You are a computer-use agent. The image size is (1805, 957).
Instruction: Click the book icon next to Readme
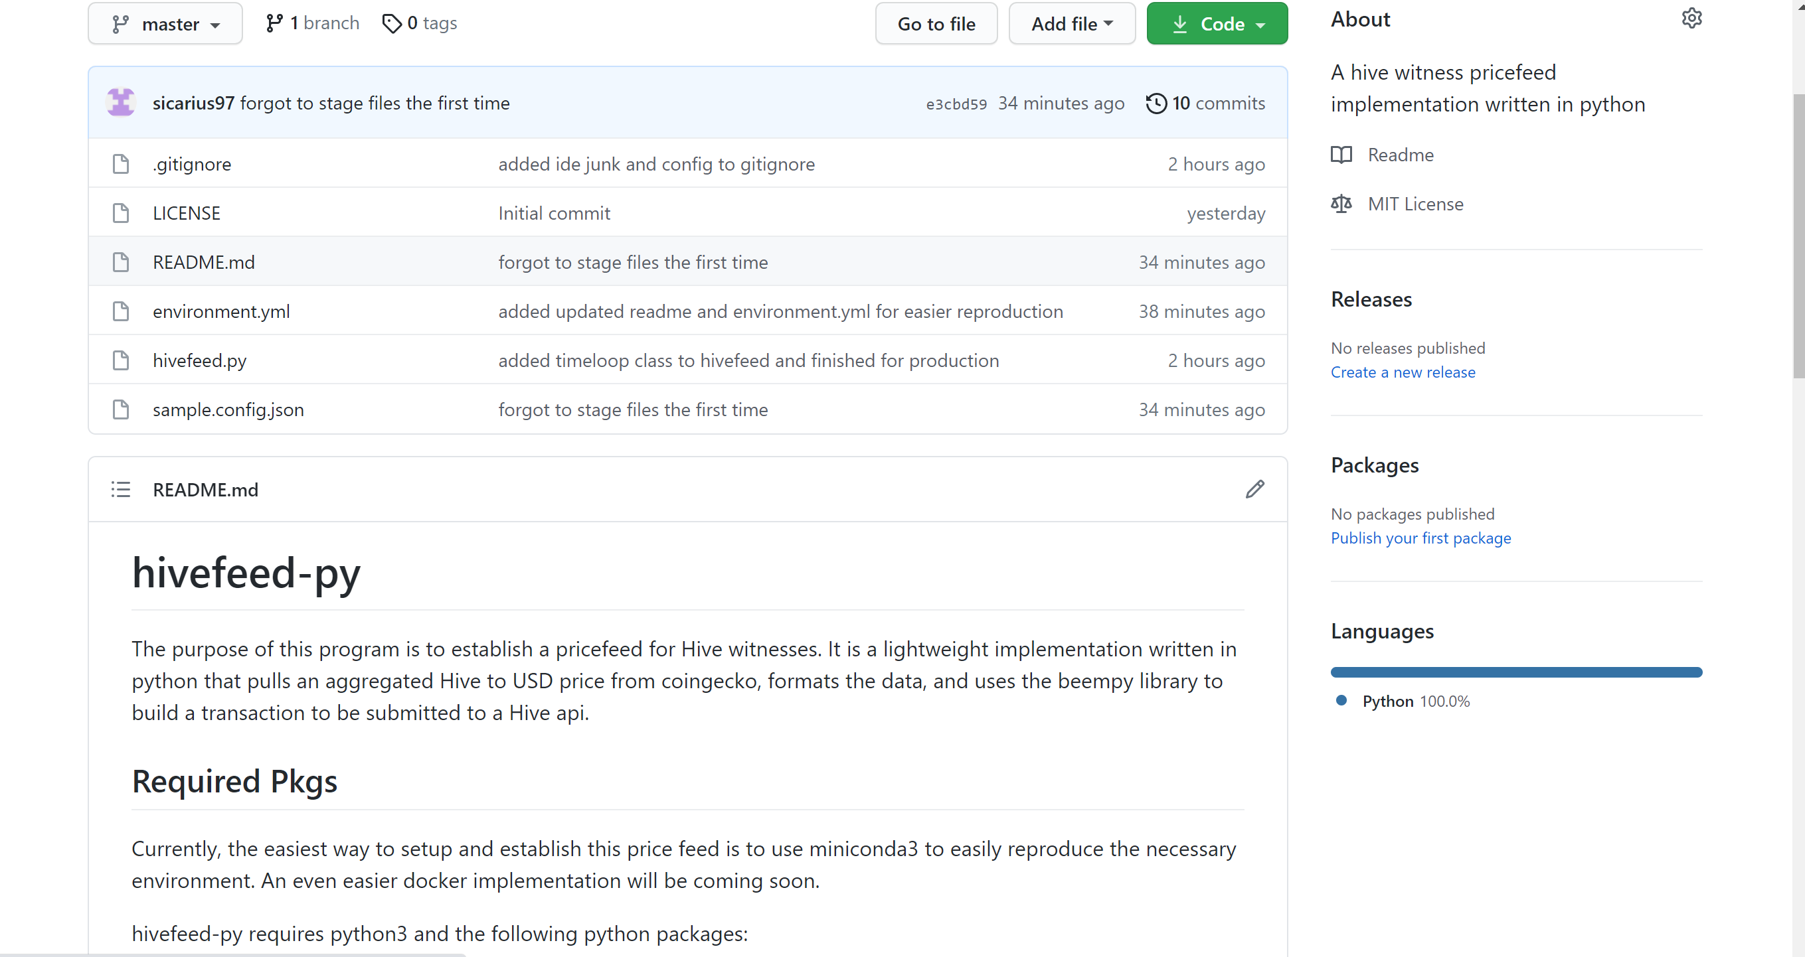pos(1341,155)
